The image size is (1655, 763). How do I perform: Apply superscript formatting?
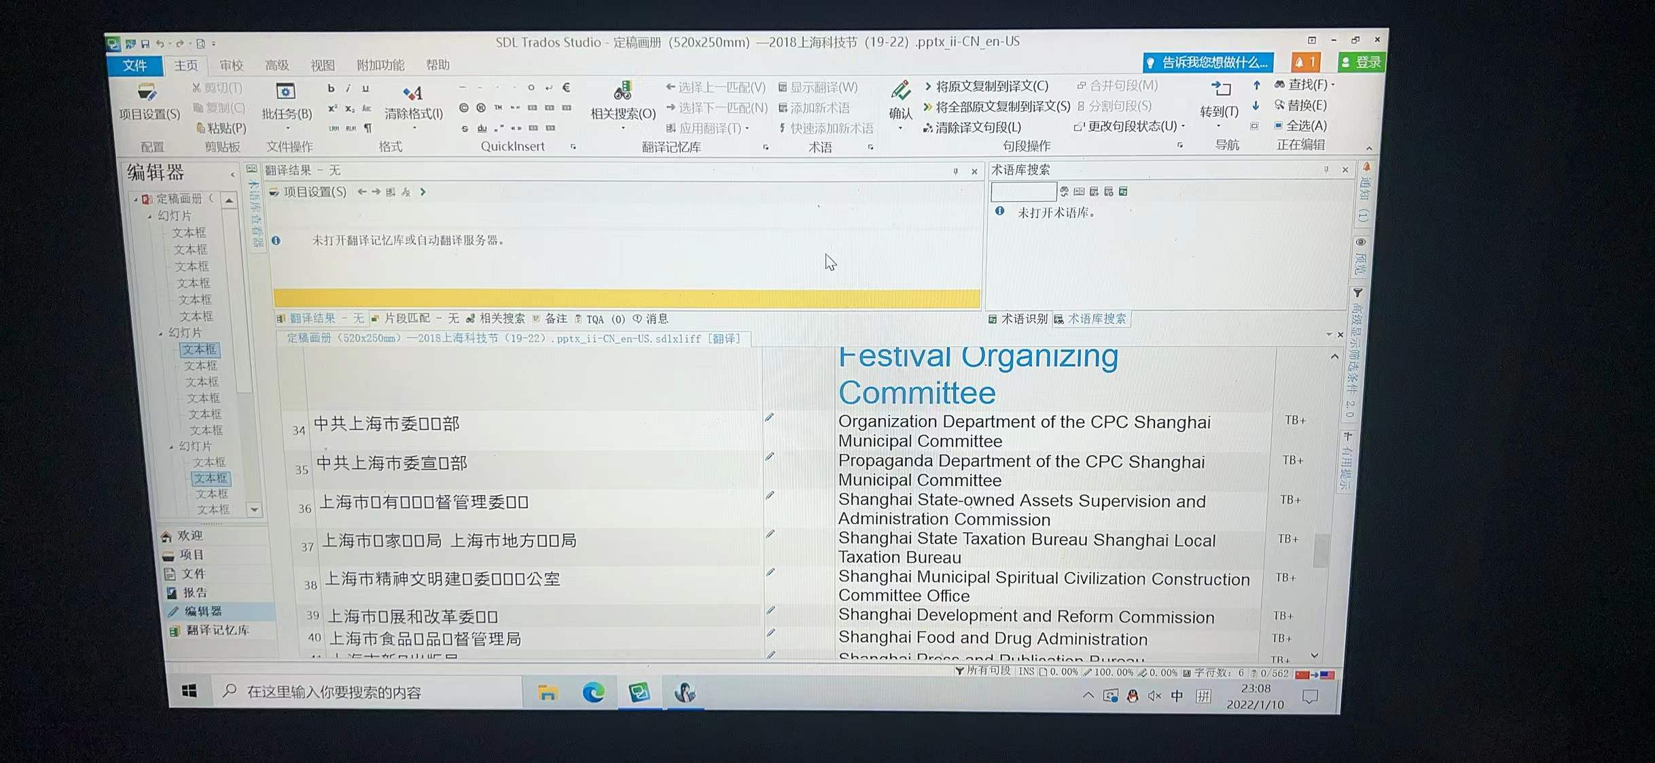pos(332,109)
